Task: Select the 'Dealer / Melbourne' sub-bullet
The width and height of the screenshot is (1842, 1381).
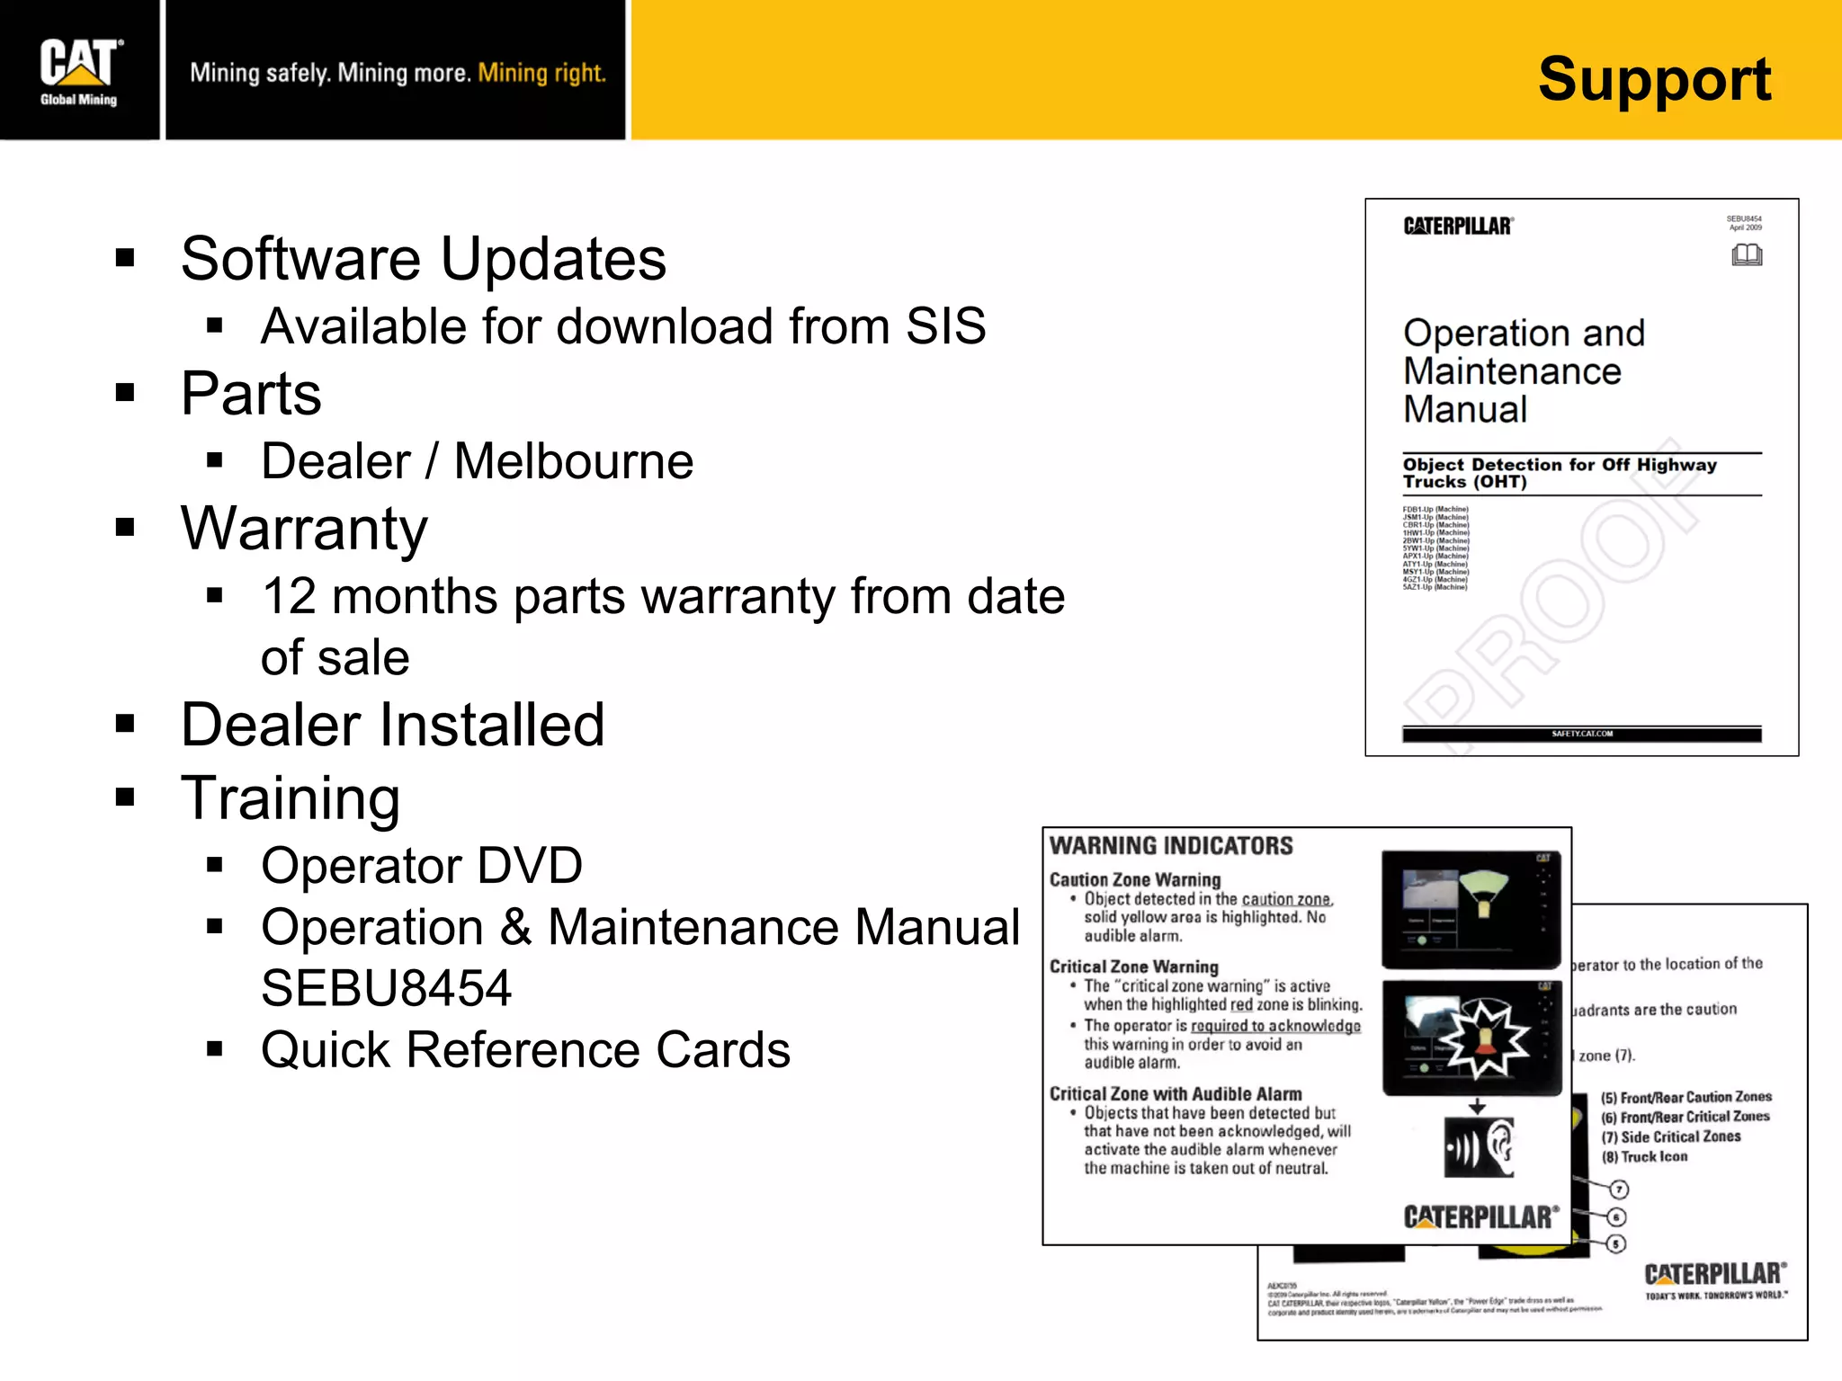Action: pos(477,461)
